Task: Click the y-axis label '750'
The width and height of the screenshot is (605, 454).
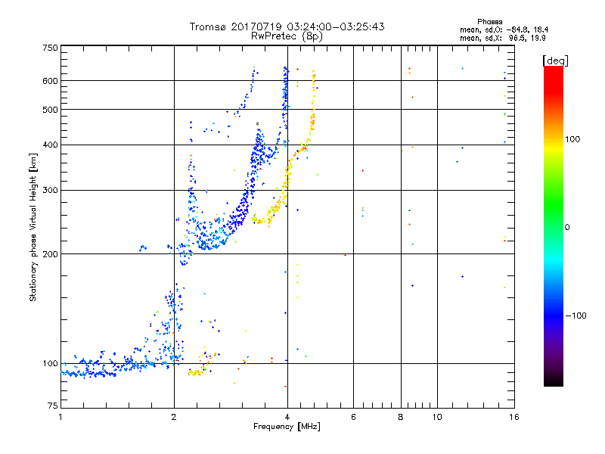Action: [50, 48]
